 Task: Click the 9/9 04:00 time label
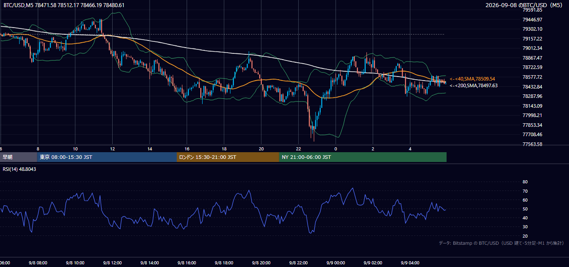coord(410,263)
